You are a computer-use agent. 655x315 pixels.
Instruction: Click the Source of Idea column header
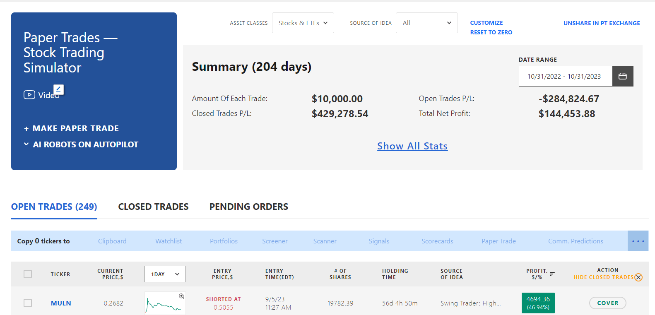(x=452, y=274)
